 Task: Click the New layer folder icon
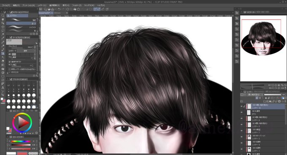click(271, 101)
